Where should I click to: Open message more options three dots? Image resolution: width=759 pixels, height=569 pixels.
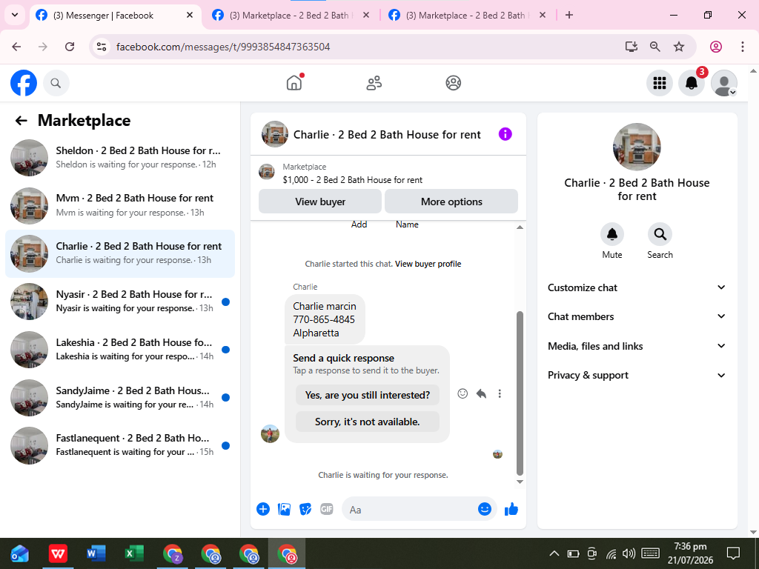(500, 393)
